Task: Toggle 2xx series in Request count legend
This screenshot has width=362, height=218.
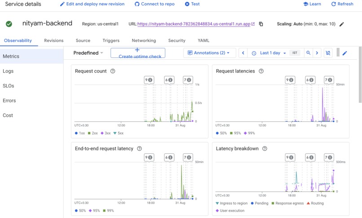Action: tap(93, 133)
